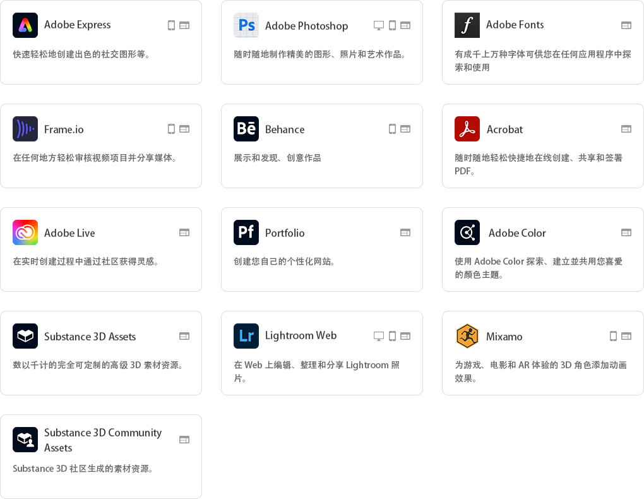Choose the web icon for Lightroom Web
Viewport: 644px width, 499px height.
pos(405,336)
